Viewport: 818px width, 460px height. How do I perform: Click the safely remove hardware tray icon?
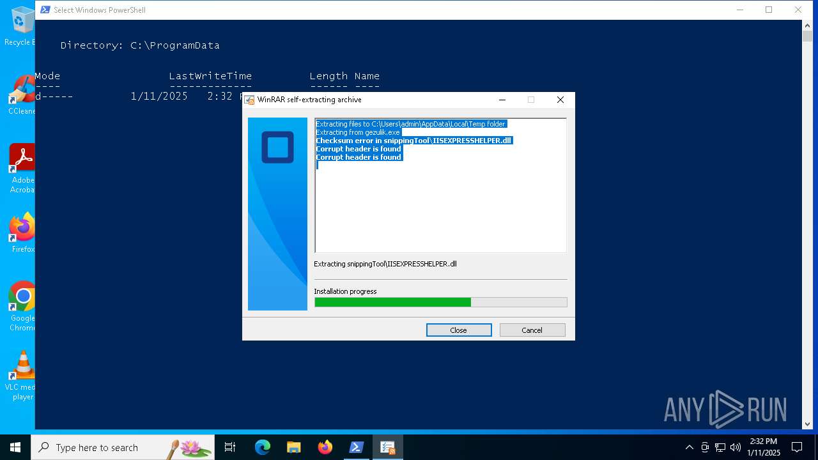tap(705, 447)
